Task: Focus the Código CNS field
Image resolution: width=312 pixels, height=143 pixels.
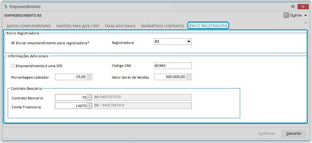Action: tap(173, 66)
